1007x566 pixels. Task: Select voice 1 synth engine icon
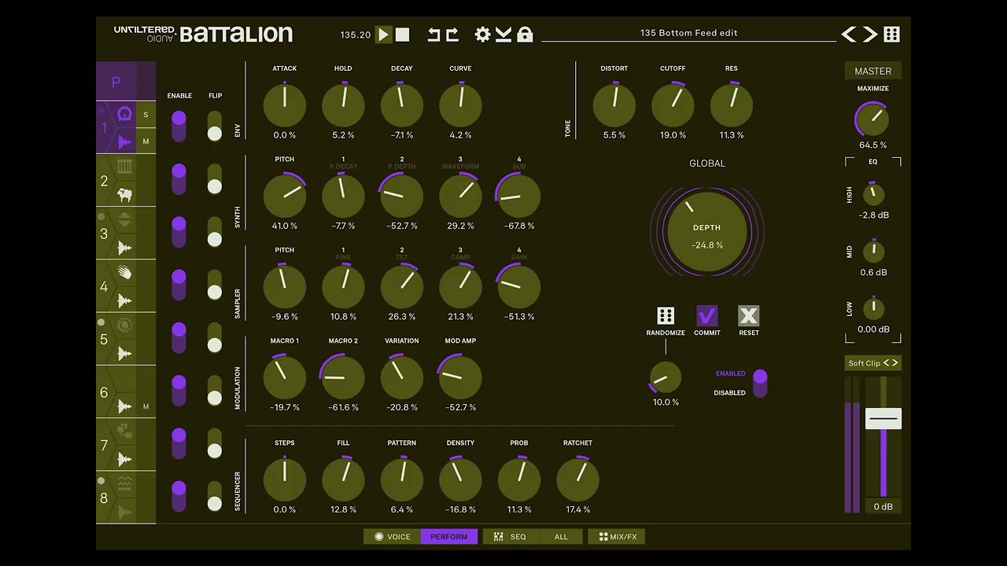124,114
